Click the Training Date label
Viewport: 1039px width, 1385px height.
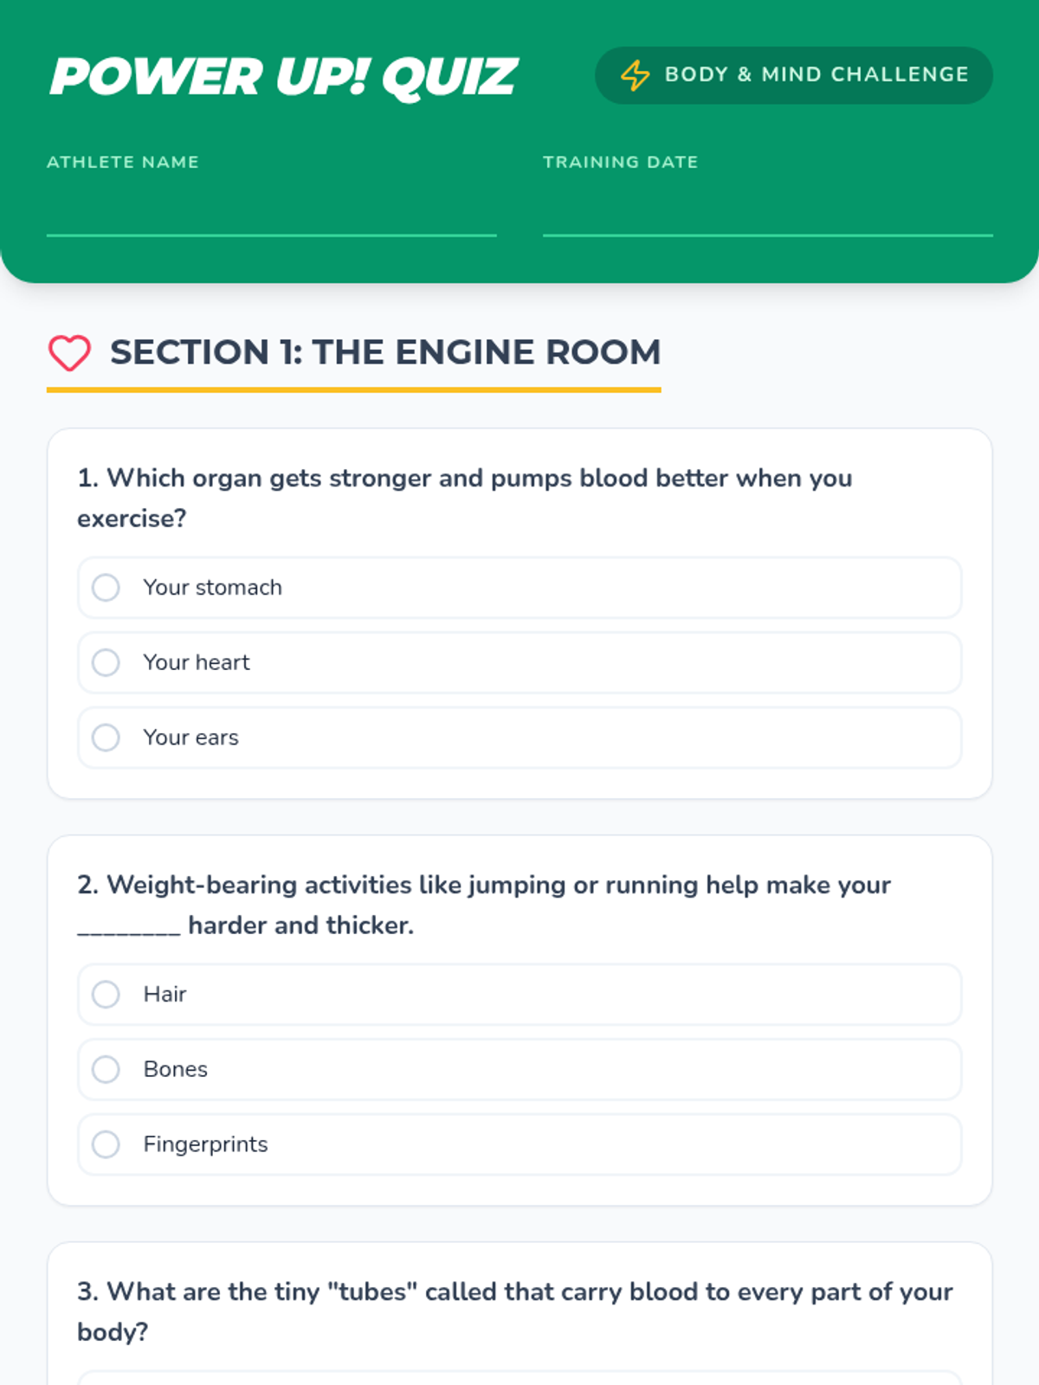pos(621,162)
